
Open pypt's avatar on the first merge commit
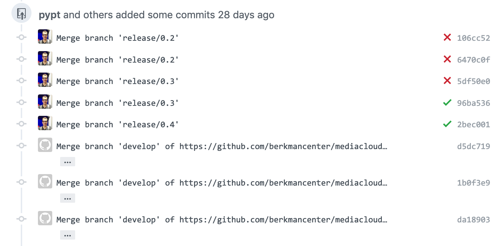point(45,37)
